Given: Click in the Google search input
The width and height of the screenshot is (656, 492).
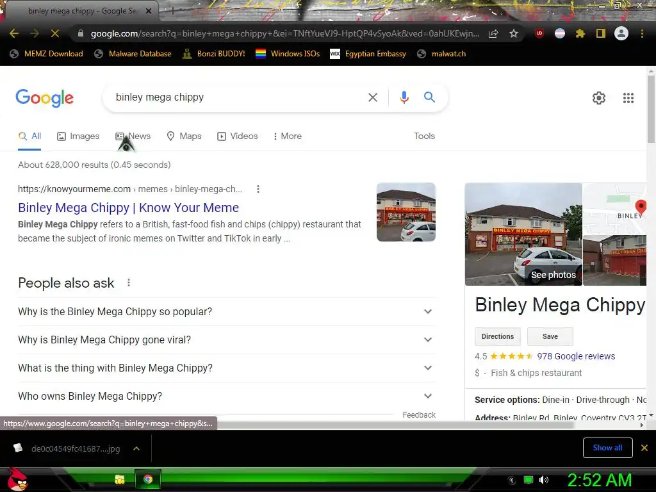Looking at the screenshot, I should [x=238, y=97].
